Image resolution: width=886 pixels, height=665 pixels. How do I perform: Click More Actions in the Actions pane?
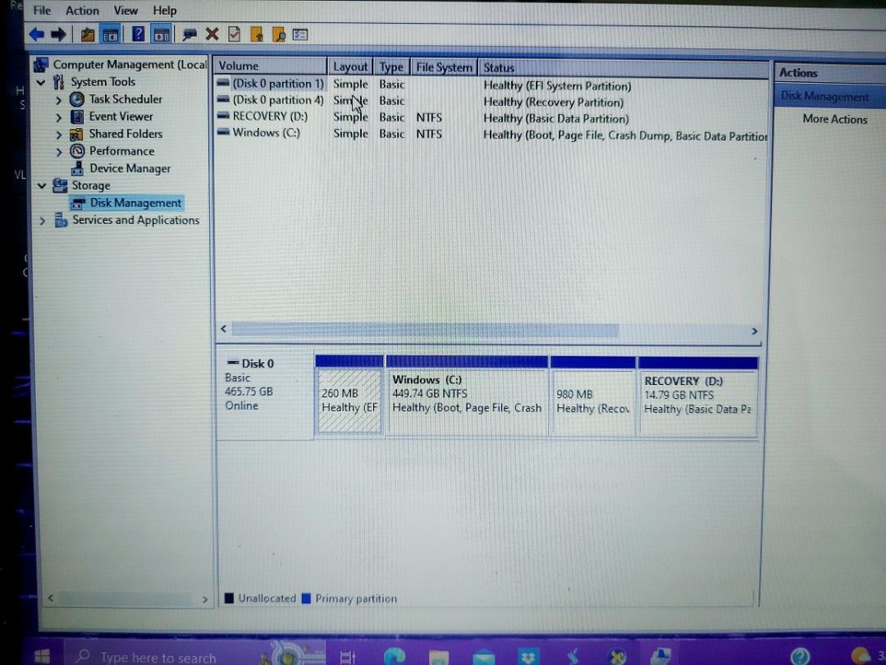coord(834,119)
